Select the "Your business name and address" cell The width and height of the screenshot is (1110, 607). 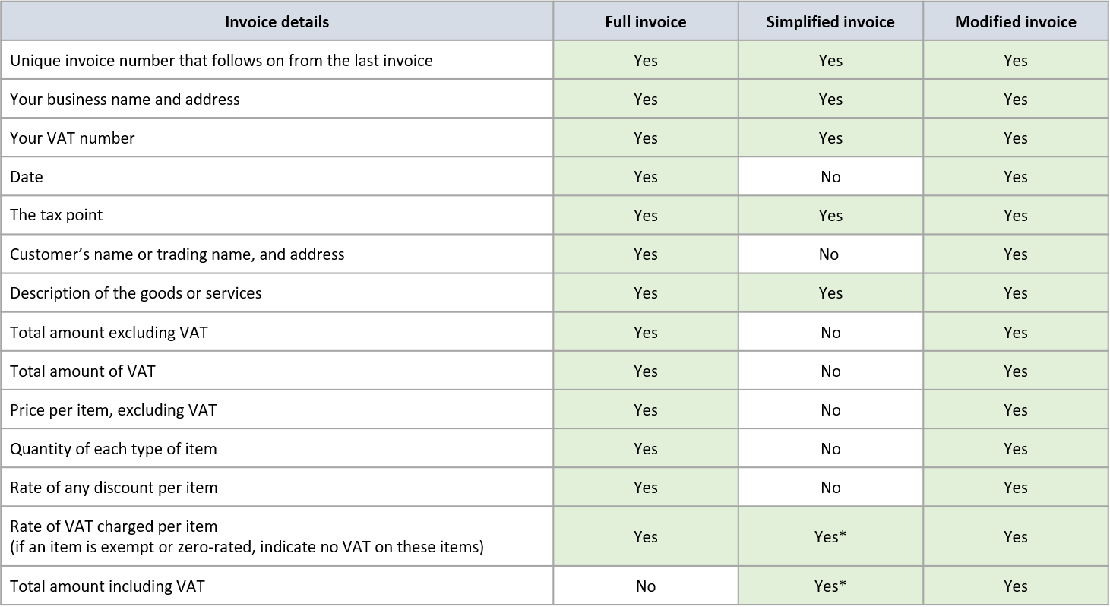point(125,100)
